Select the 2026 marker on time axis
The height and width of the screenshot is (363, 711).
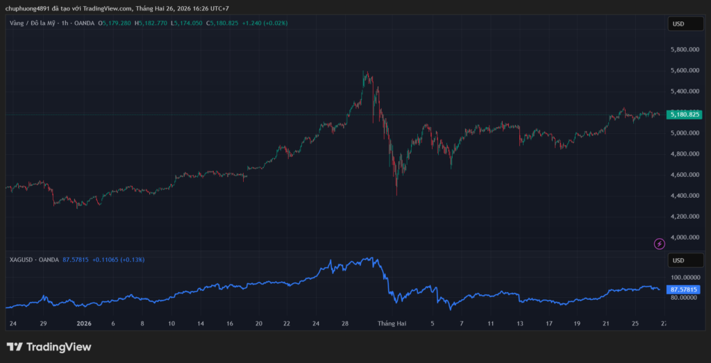83,323
